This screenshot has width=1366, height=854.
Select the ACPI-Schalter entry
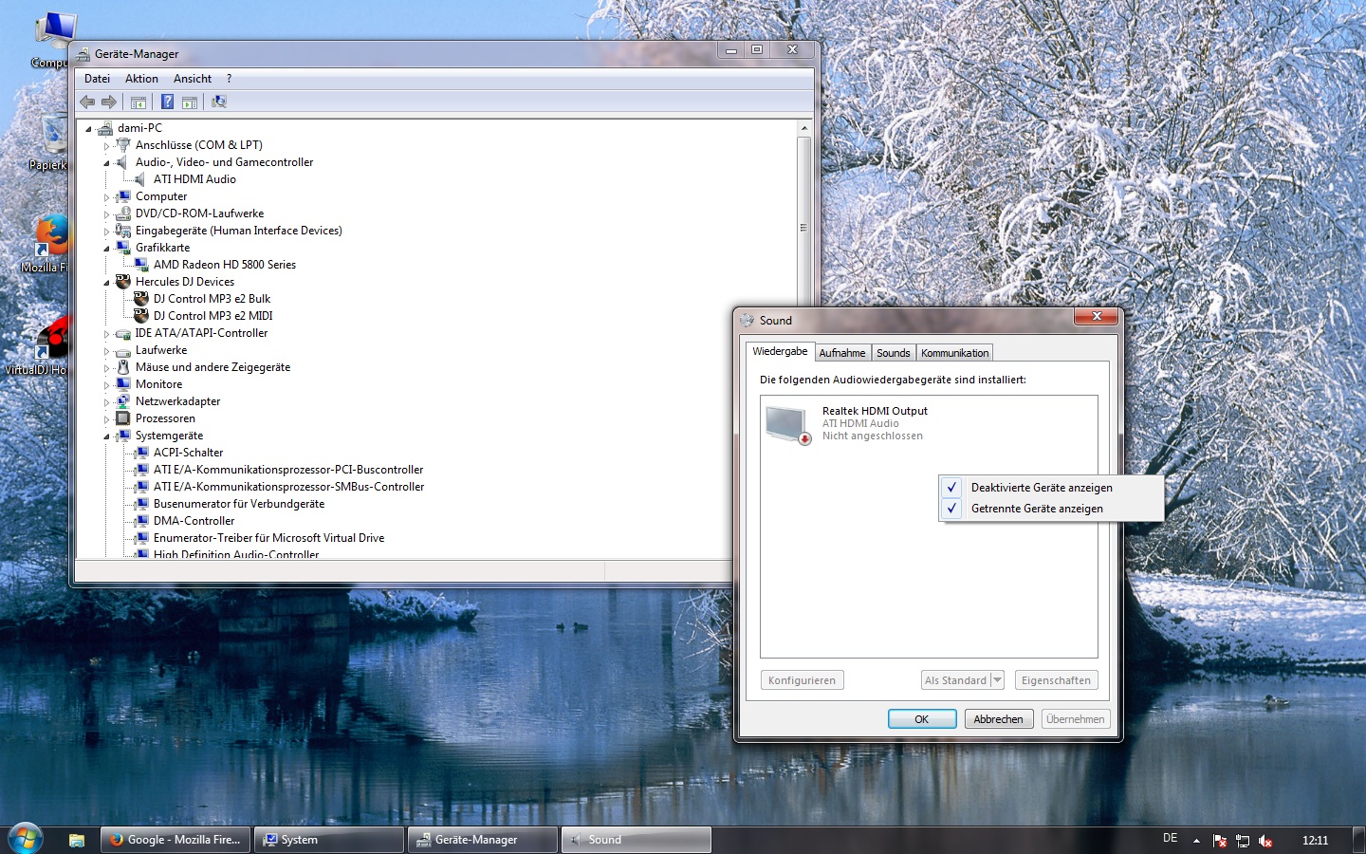coord(189,453)
